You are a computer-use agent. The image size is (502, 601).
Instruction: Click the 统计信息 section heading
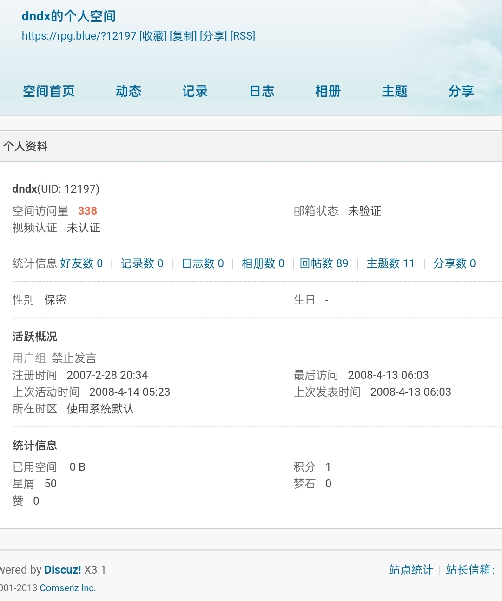pyautogui.click(x=35, y=446)
